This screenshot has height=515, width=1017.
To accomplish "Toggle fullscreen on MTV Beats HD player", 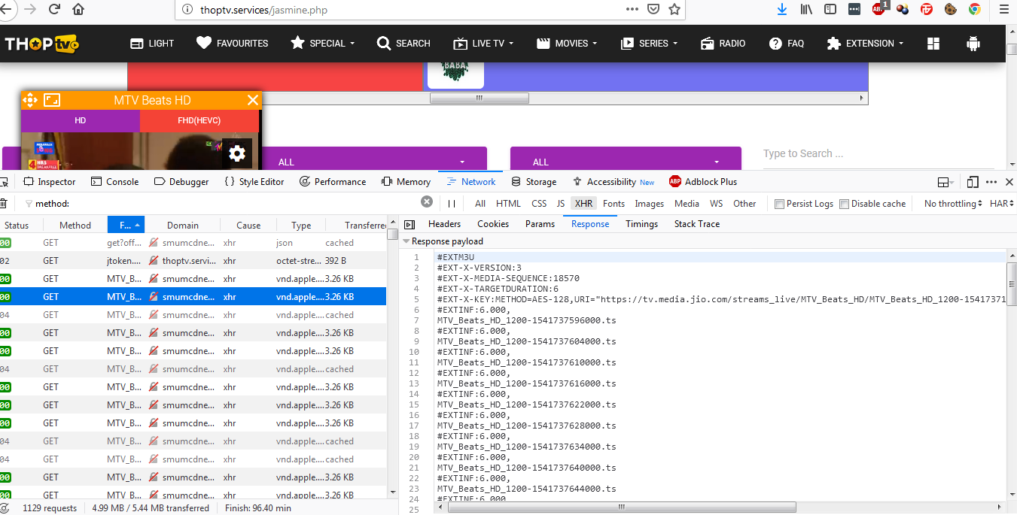I will pos(51,100).
